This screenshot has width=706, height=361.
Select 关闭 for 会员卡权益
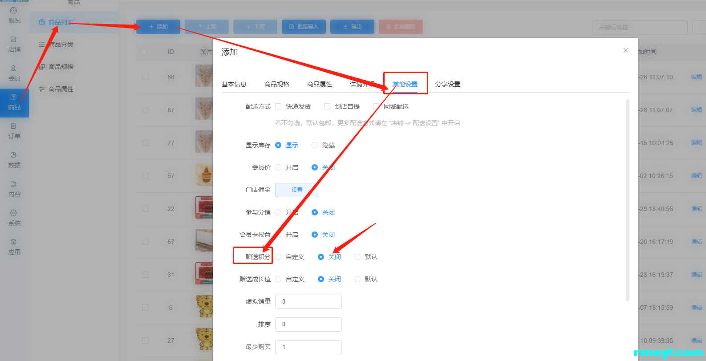coord(315,235)
